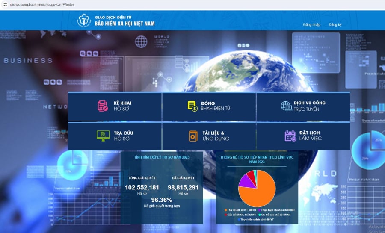This screenshot has width=385, height=233.
Task: Click the green monitor Tra cứu hồ sơ icon
Action: pos(103,136)
